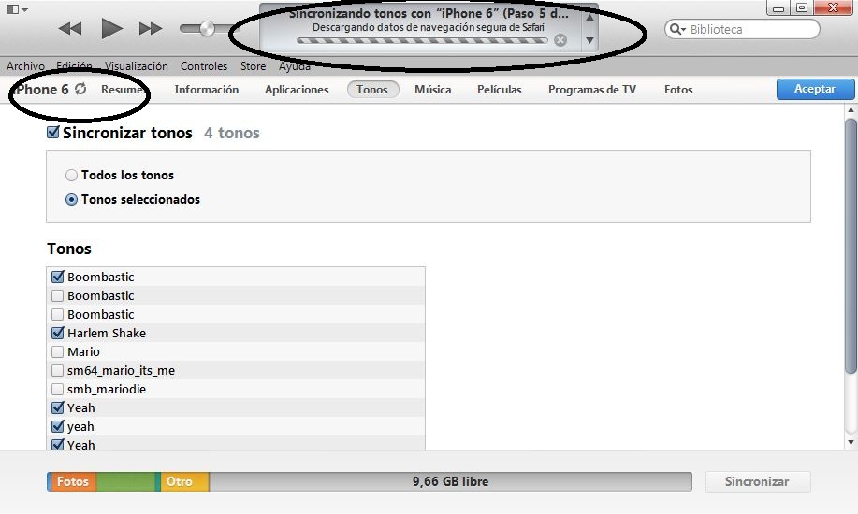Cancel sync with the X icon
This screenshot has width=858, height=514.
(x=560, y=40)
